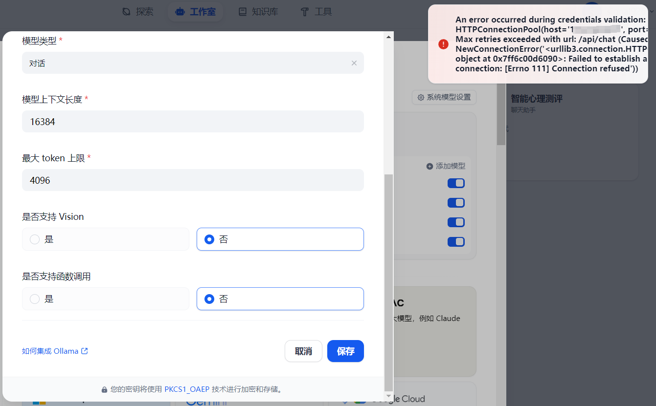Click the lock icon in the dialog footer
The height and width of the screenshot is (406, 656).
tap(104, 390)
